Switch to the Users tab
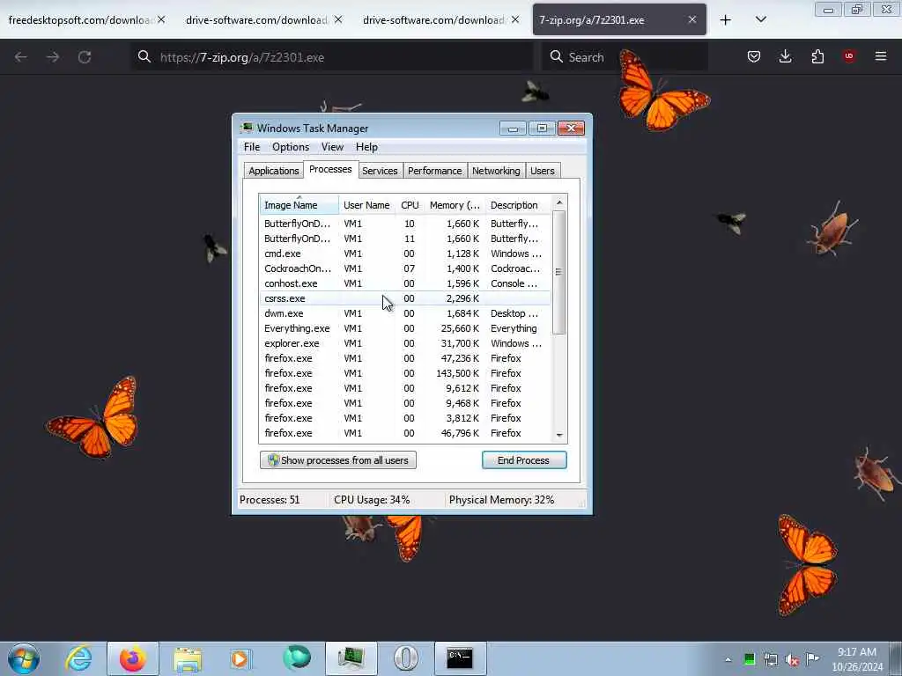Viewport: 902px width, 676px height. 543,171
